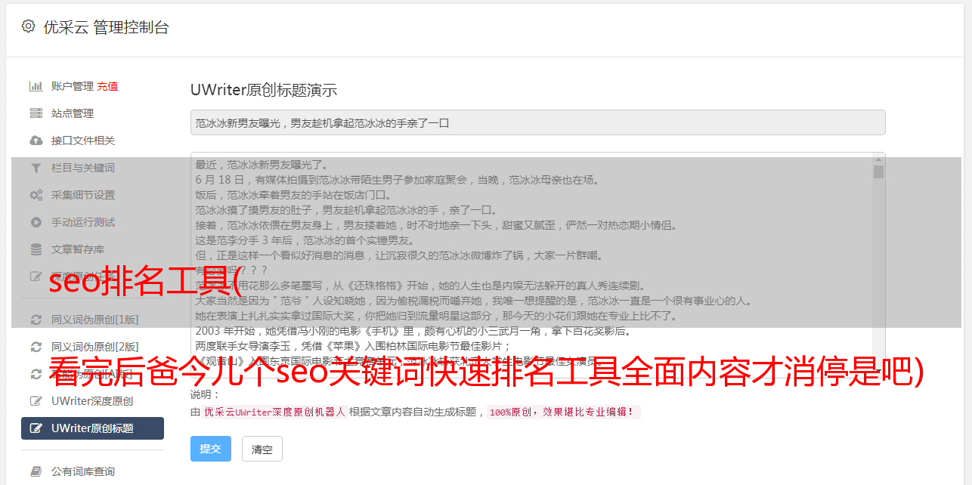Click the 清空 button
The height and width of the screenshot is (485, 972).
[262, 449]
